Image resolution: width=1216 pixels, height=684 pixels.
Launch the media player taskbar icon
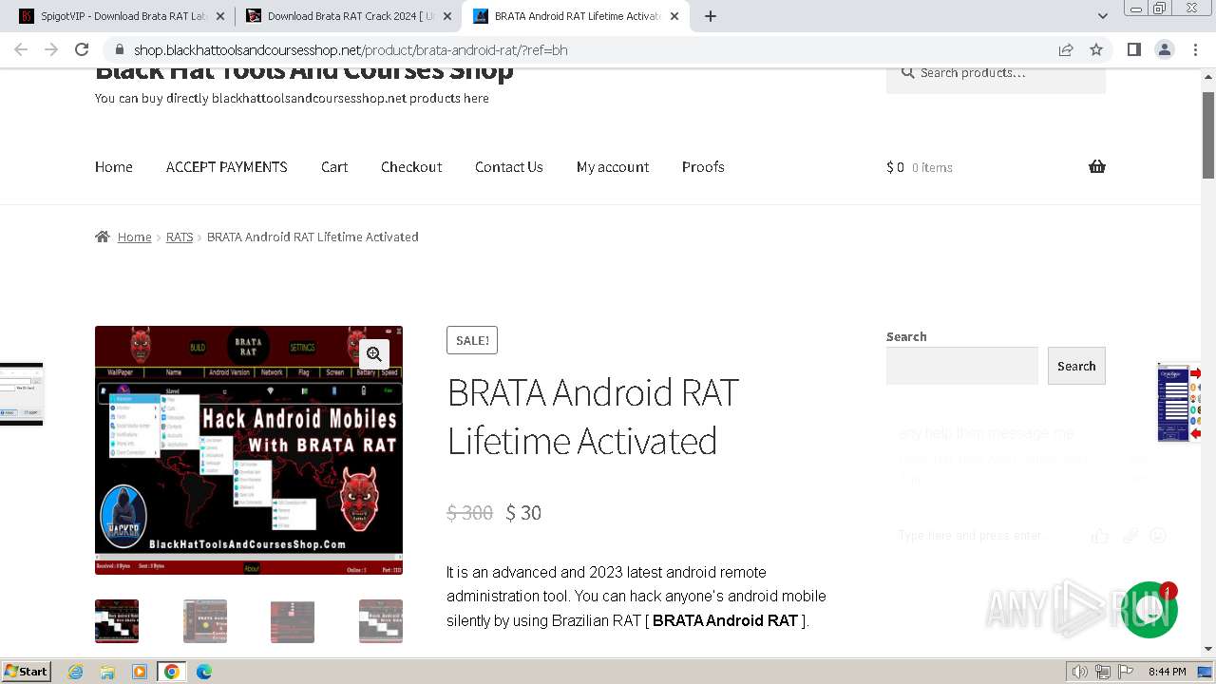coord(140,672)
